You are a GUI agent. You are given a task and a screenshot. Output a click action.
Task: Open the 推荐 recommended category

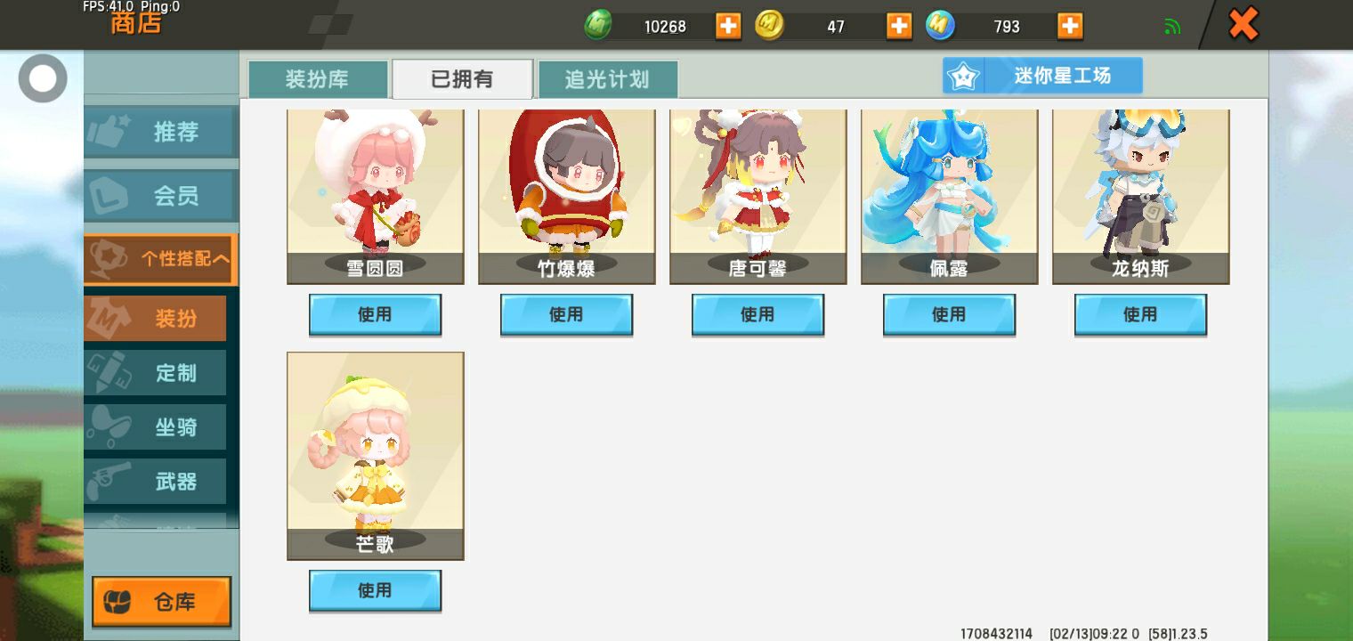[161, 133]
